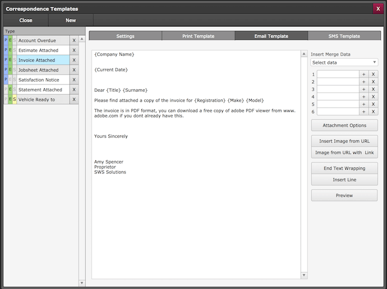This screenshot has height=289, width=387.
Task: Toggle the S flag for Statement Attached
Action: pyautogui.click(x=15, y=90)
